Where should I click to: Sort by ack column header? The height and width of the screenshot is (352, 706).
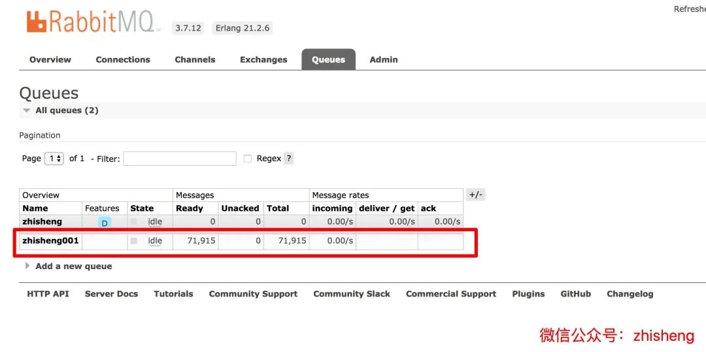pos(428,208)
